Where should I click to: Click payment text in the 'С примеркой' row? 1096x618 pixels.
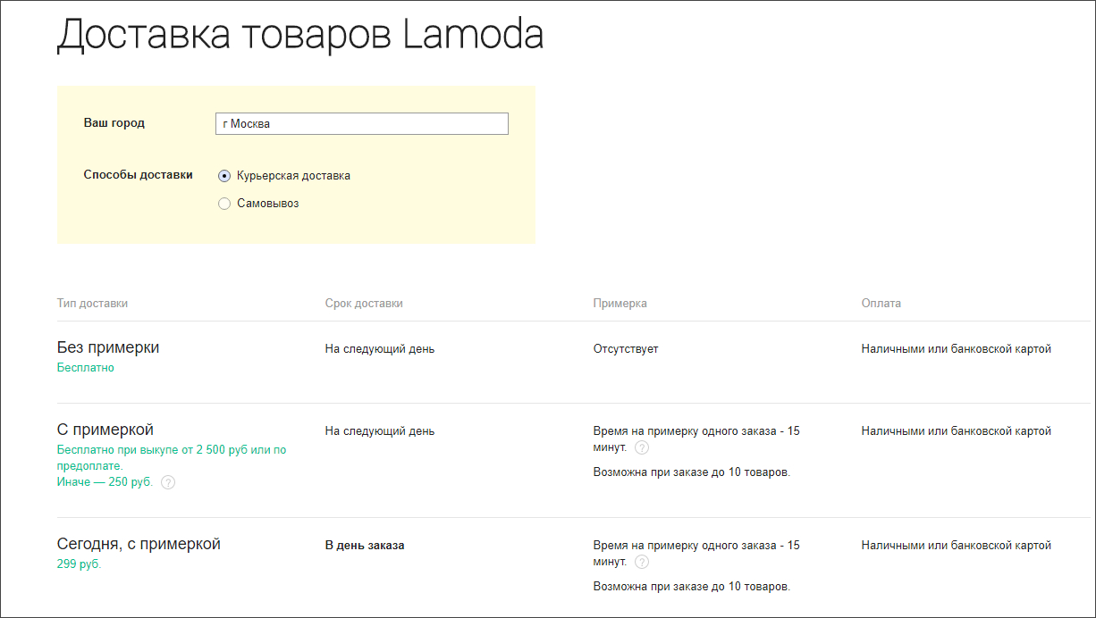957,431
